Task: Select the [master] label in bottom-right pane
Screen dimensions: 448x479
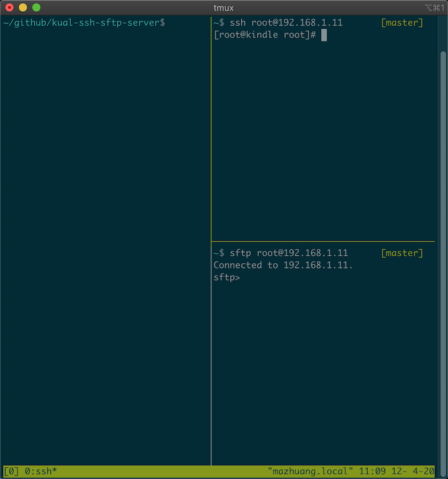Action: pos(402,253)
